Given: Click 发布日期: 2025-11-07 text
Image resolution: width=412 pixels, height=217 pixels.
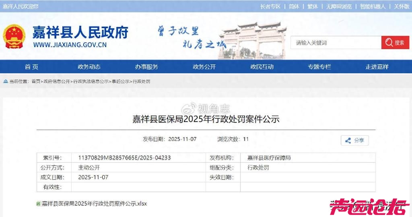Looking at the screenshot, I should [x=169, y=139].
